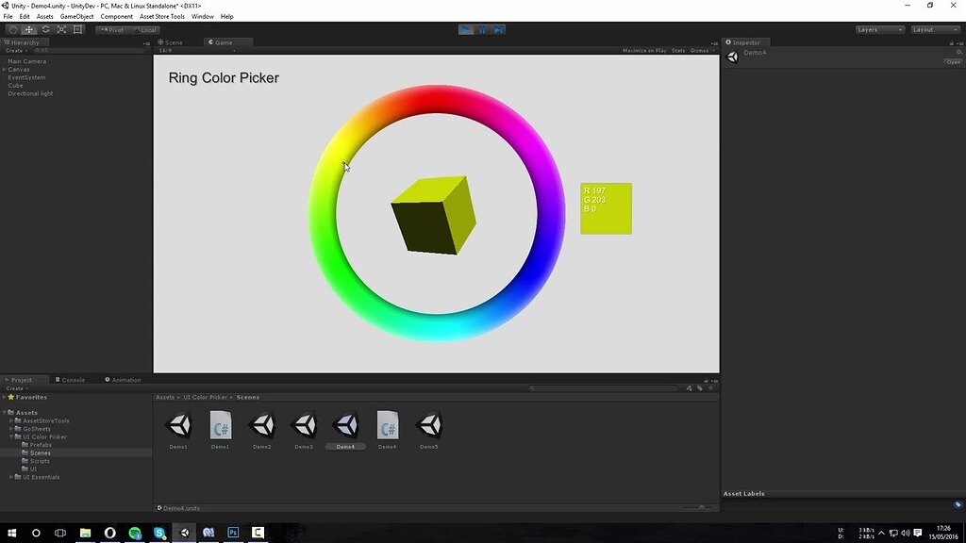This screenshot has width=966, height=543.
Task: Select the Scale tool
Action: click(x=60, y=29)
